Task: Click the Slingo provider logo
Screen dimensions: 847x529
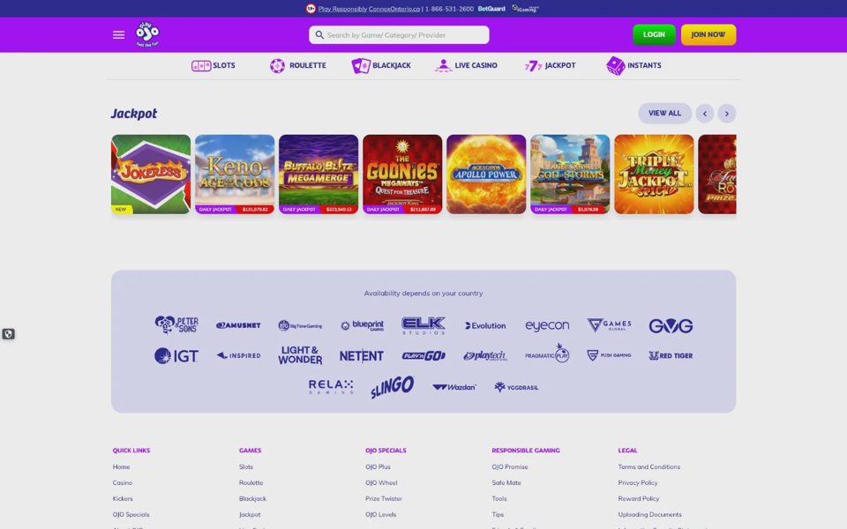Action: [x=393, y=387]
